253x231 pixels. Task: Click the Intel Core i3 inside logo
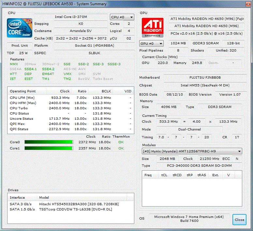point(20,28)
